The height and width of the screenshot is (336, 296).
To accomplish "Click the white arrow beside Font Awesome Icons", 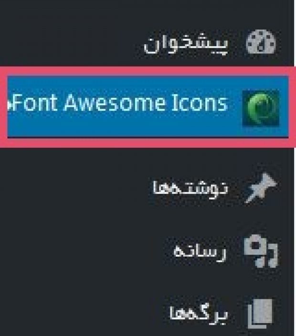I will pyautogui.click(x=10, y=105).
